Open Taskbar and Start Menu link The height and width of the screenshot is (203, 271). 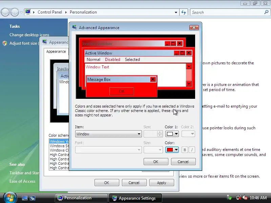(x=24, y=173)
